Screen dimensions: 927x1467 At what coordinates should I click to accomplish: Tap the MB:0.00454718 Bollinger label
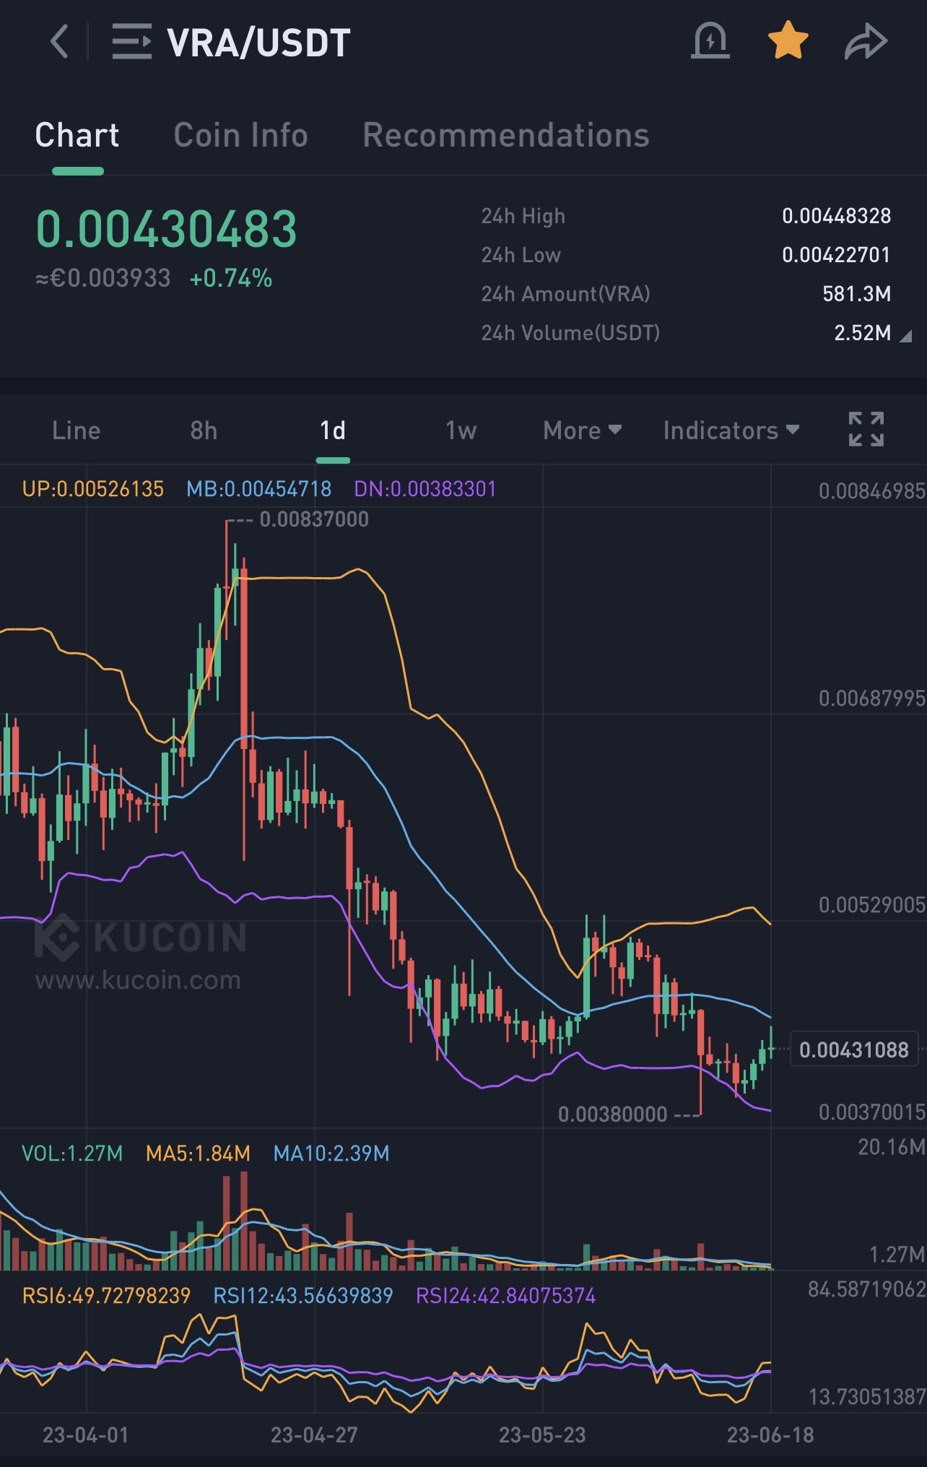coord(258,489)
